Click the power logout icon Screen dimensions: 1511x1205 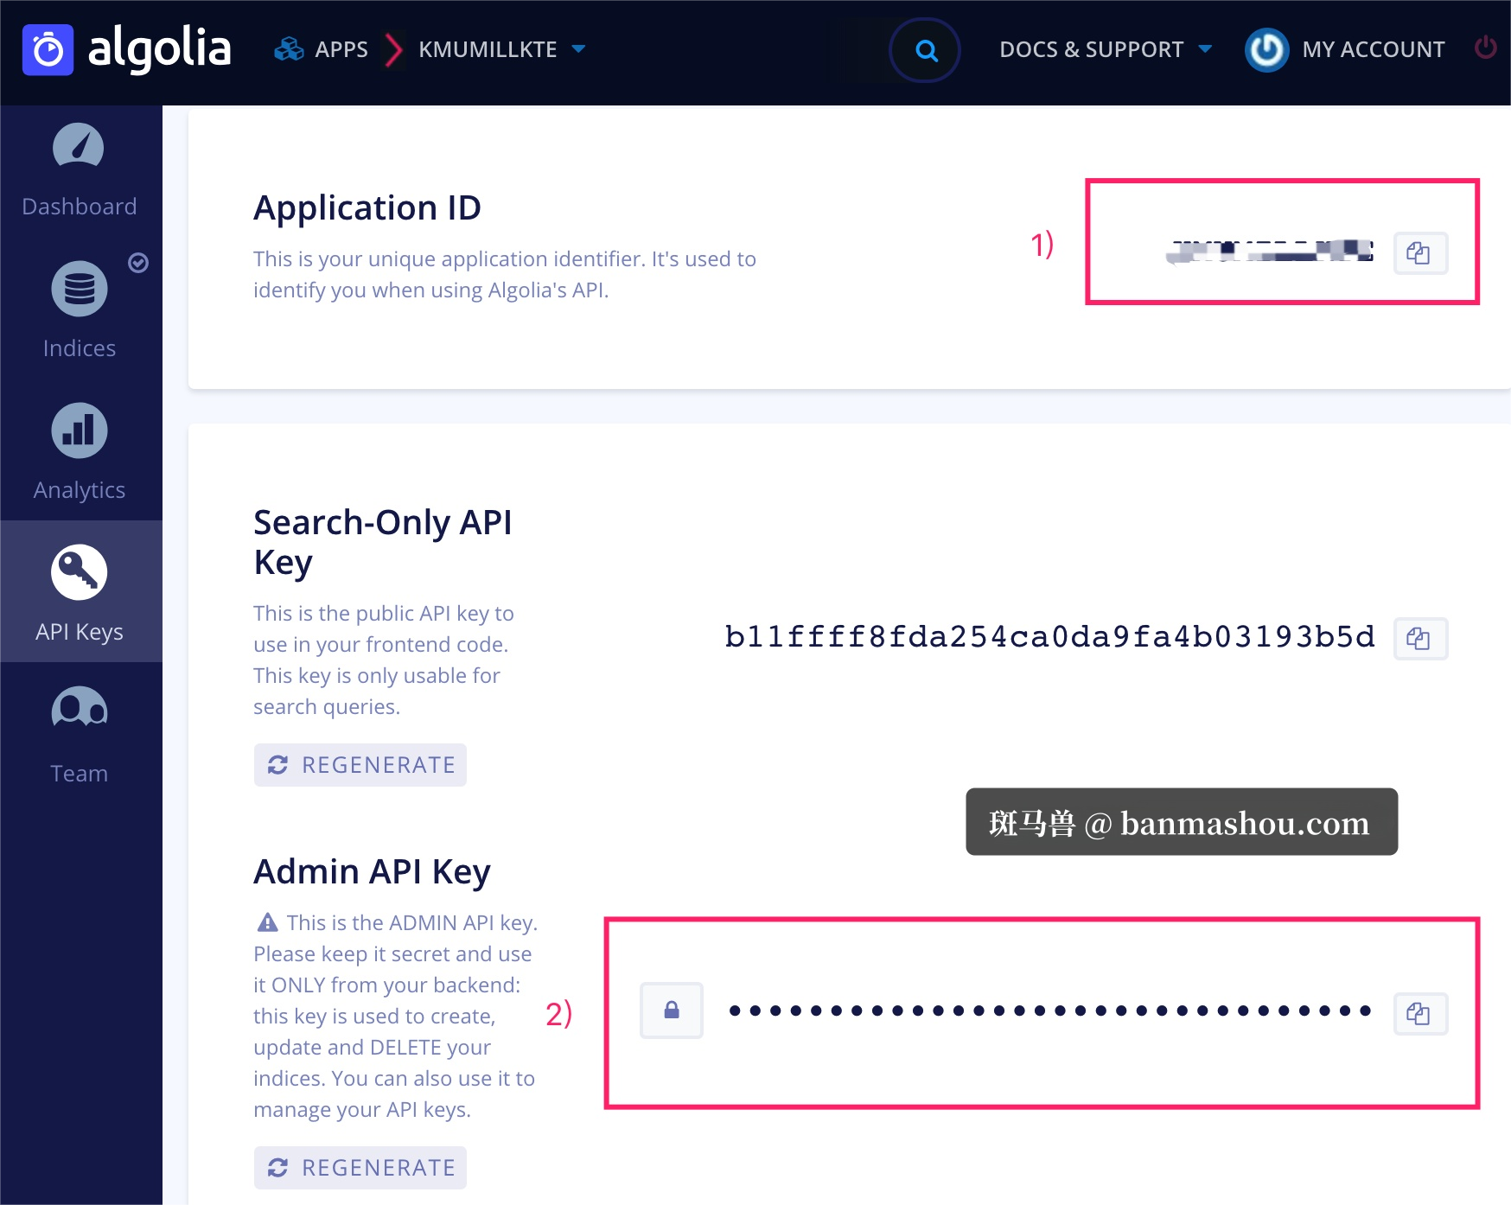[x=1485, y=48]
